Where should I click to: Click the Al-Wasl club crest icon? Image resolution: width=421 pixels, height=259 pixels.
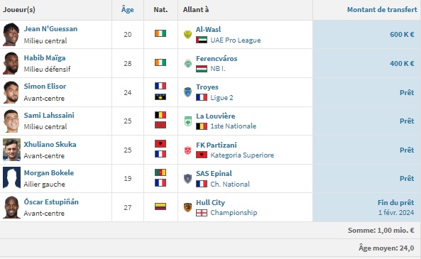click(187, 34)
